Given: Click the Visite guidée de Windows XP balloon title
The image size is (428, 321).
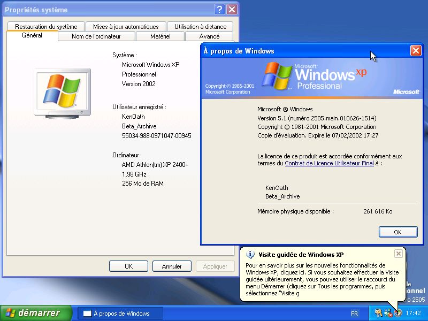Looking at the screenshot, I should pyautogui.click(x=301, y=255).
